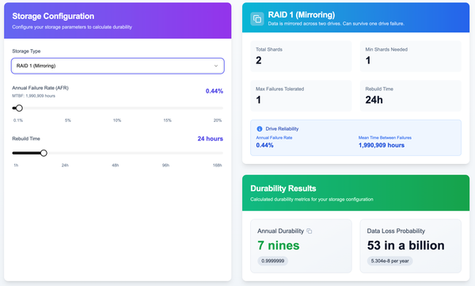This screenshot has height=286, width=475.
Task: Set the AFR slider to the 10% mark
Action: point(117,108)
